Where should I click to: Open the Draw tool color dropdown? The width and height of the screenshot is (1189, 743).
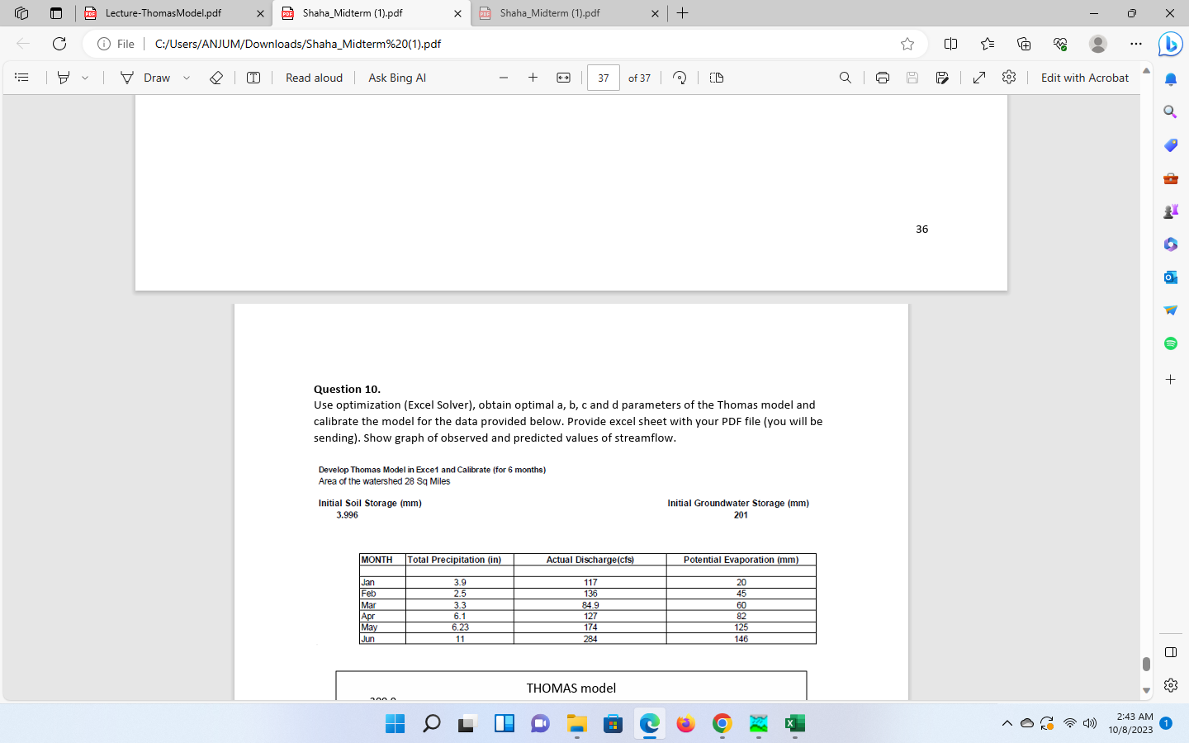tap(186, 77)
